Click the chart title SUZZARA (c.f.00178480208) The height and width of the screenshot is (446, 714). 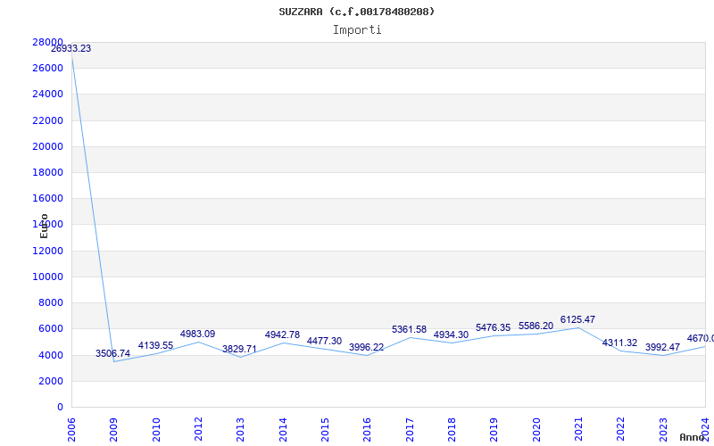(356, 12)
